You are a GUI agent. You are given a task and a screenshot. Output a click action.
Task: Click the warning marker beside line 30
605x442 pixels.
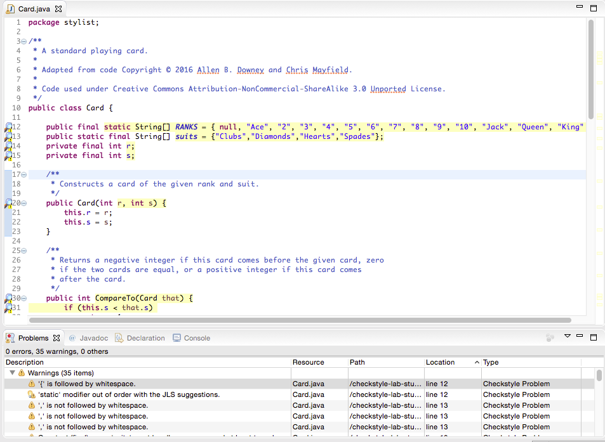pos(8,299)
